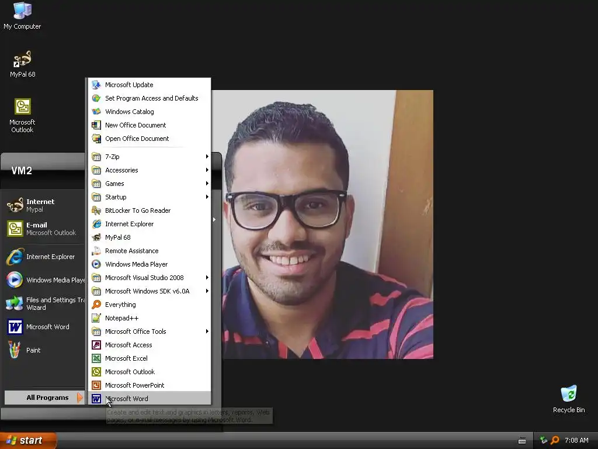598x449 pixels.
Task: Click the Microsoft Excel icon
Action: (96, 358)
